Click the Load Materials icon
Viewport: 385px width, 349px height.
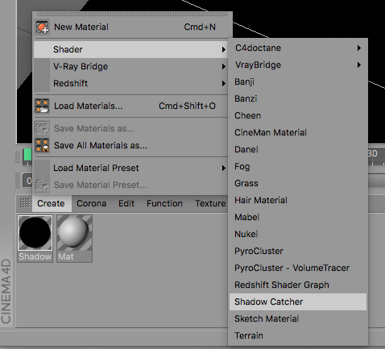(x=42, y=106)
